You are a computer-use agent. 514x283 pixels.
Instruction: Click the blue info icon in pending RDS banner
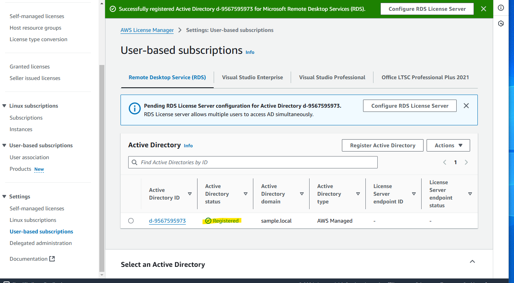pyautogui.click(x=134, y=108)
